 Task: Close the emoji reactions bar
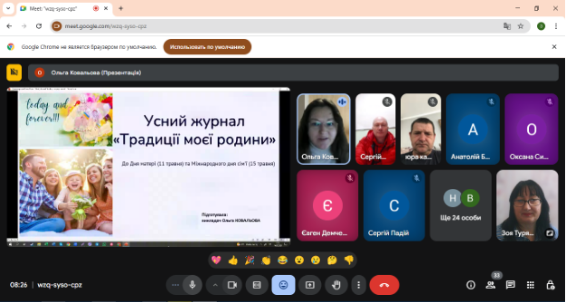click(283, 285)
